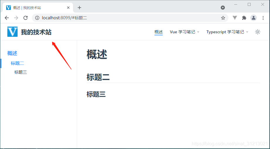Reload the page
Screen dimensions: 270x149
coord(26,18)
